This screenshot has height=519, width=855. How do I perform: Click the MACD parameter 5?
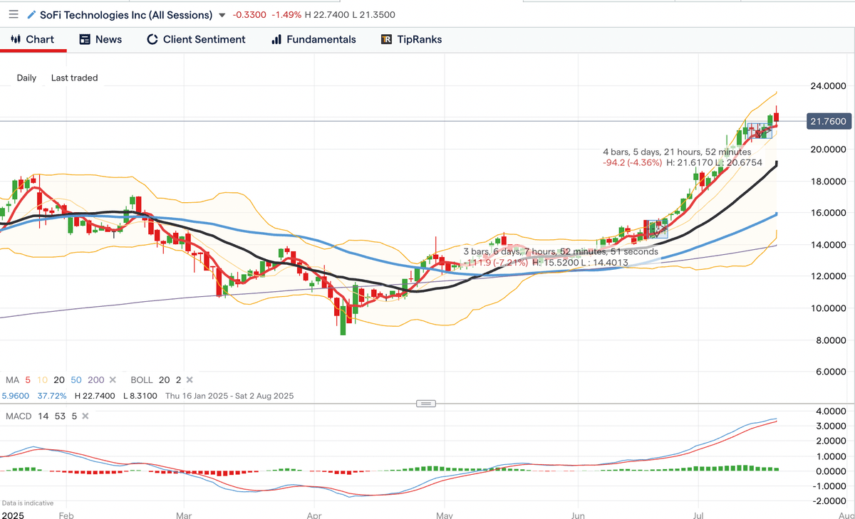(73, 416)
